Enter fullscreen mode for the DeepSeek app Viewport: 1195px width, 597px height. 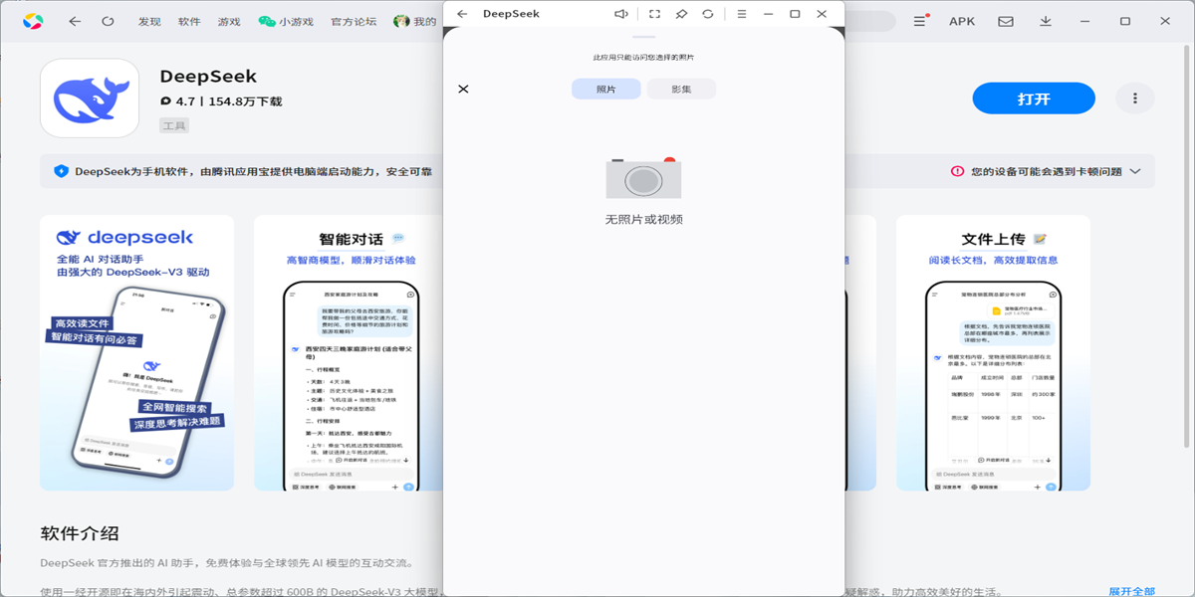[x=654, y=14]
